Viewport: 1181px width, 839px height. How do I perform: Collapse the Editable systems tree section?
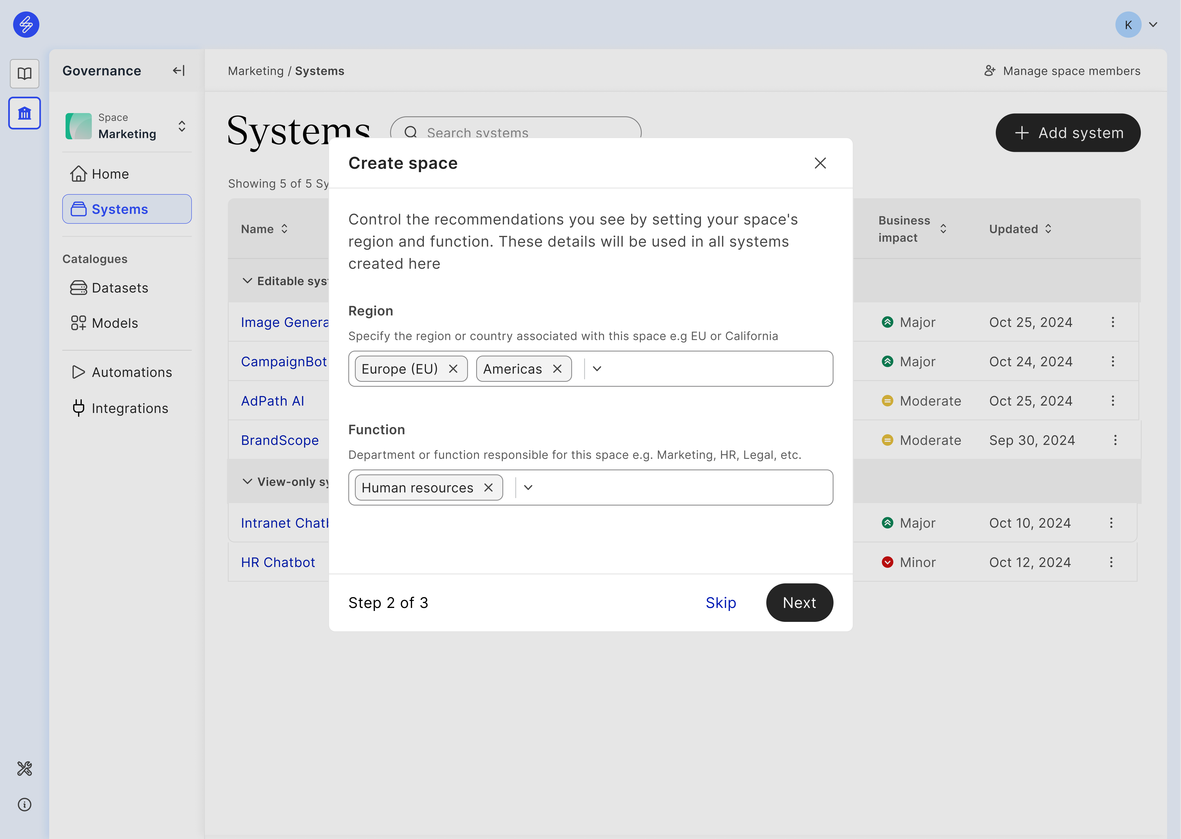(247, 280)
